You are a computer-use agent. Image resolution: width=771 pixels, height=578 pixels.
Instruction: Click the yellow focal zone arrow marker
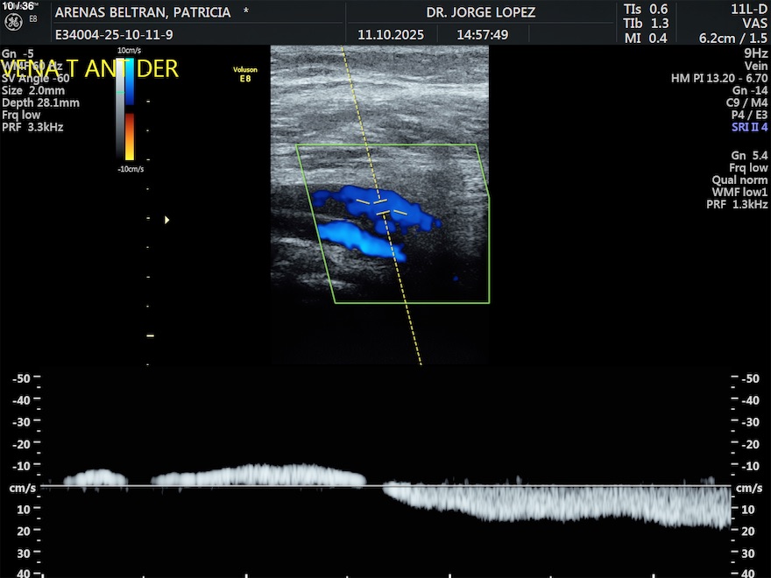coord(166,220)
